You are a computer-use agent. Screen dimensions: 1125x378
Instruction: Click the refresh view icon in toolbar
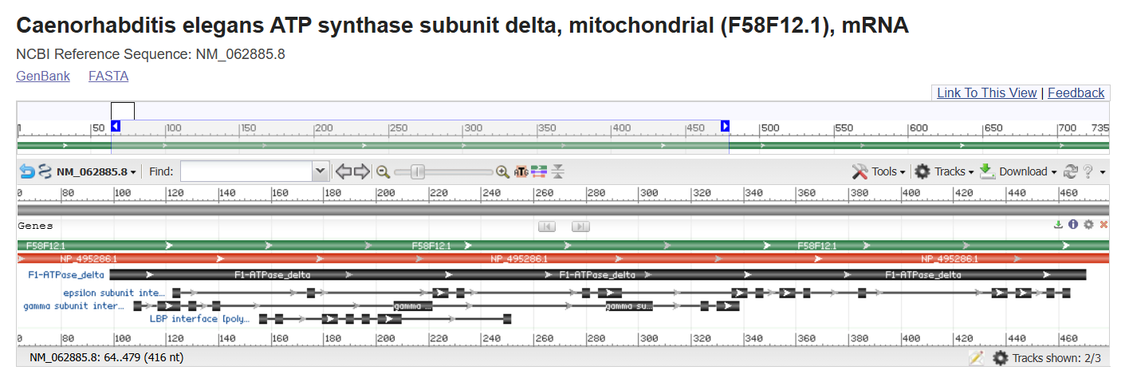pos(1071,171)
